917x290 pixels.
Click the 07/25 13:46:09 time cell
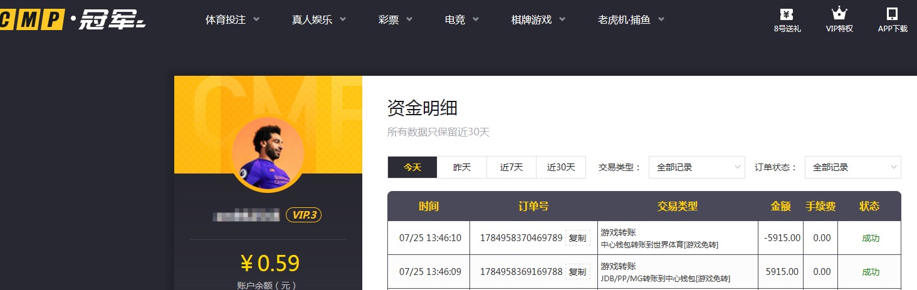(x=430, y=272)
